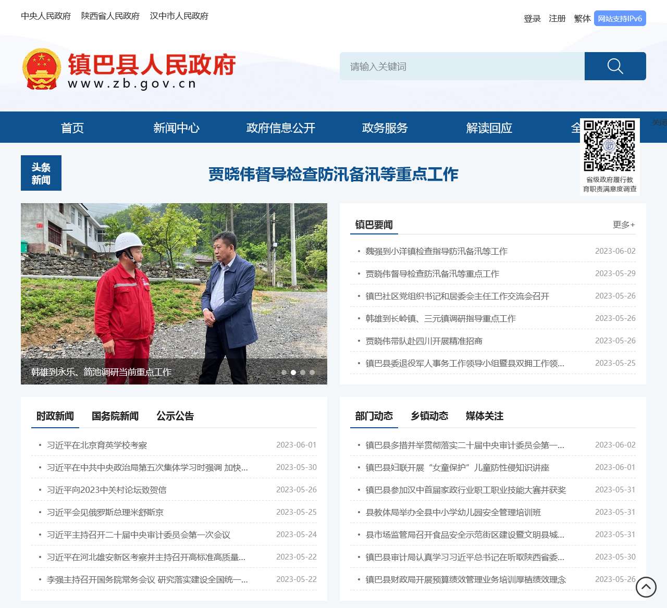Click the scroll-to-top arrow icon
The height and width of the screenshot is (608, 667).
(x=646, y=587)
